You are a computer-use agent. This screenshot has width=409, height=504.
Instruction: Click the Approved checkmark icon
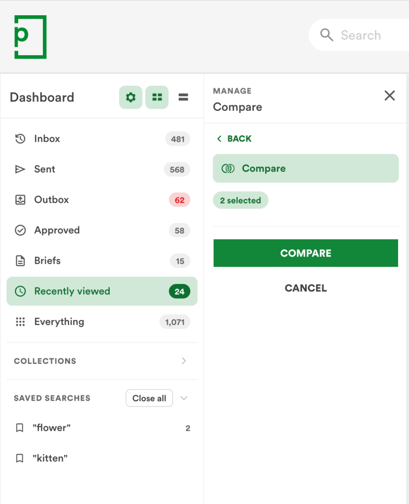[20, 230]
